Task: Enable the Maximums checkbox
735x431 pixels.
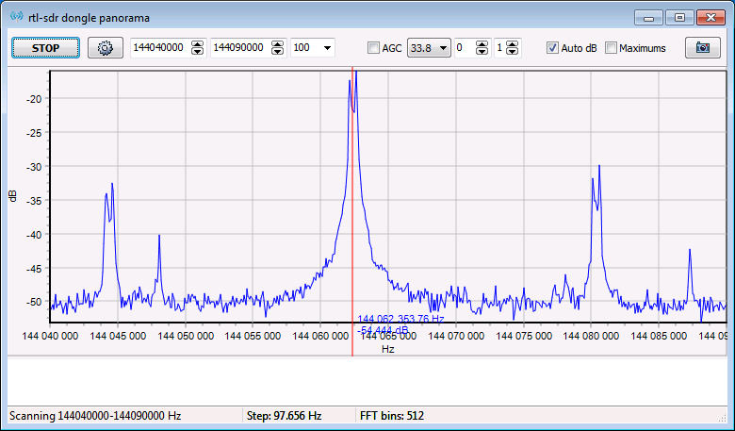Action: tap(611, 48)
